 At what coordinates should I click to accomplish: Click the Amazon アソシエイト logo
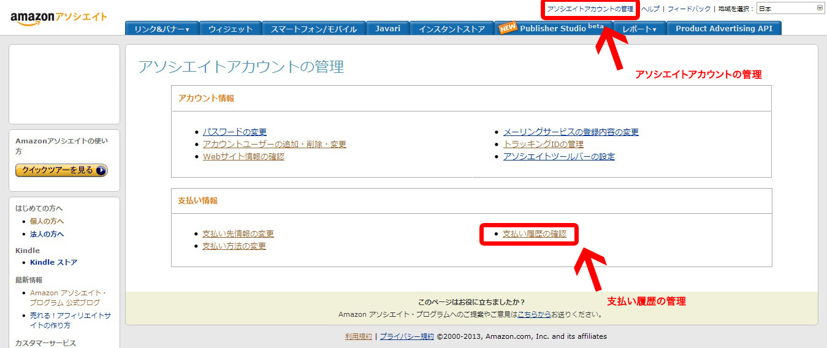pyautogui.click(x=59, y=17)
